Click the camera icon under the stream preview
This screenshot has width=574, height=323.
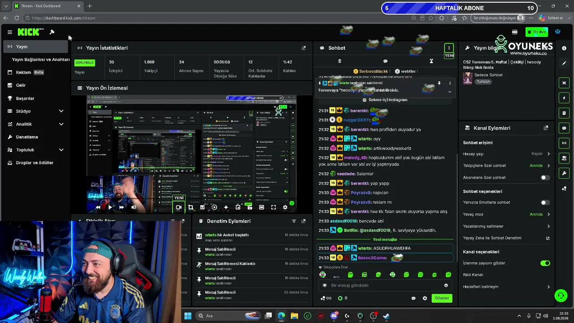pyautogui.click(x=178, y=207)
